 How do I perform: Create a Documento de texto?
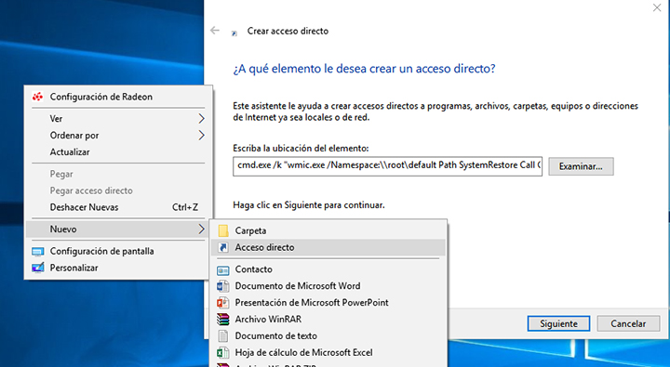click(328, 335)
